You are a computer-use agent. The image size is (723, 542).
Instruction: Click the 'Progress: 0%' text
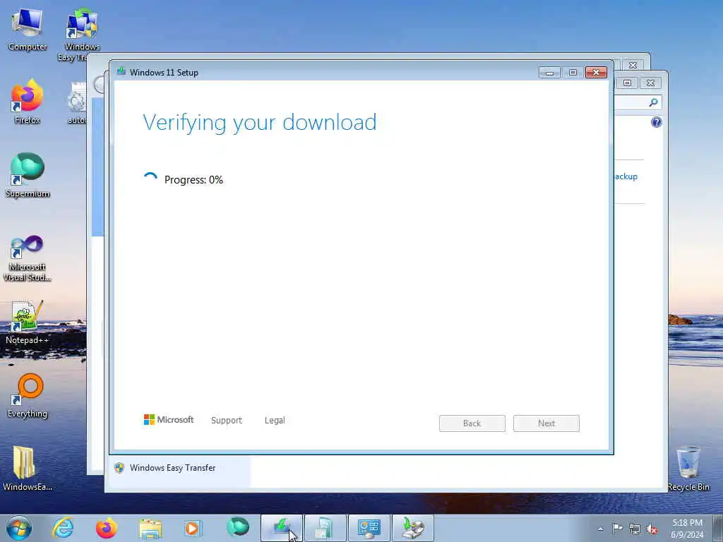pyautogui.click(x=193, y=180)
